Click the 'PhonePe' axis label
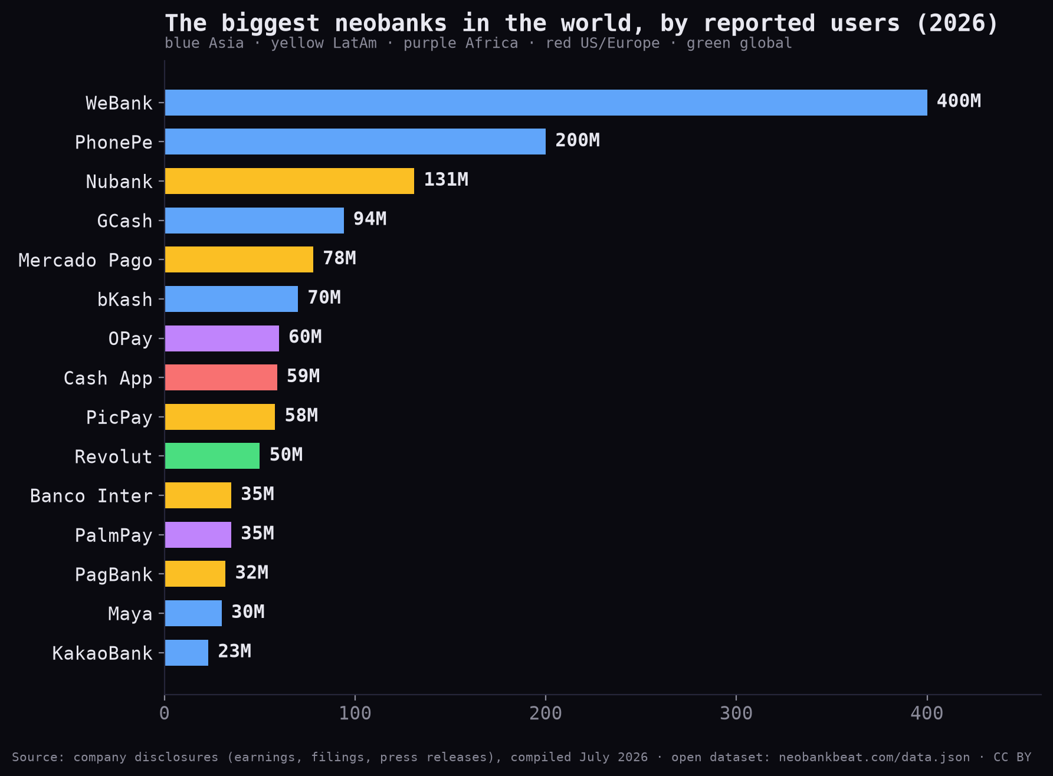 click(114, 143)
